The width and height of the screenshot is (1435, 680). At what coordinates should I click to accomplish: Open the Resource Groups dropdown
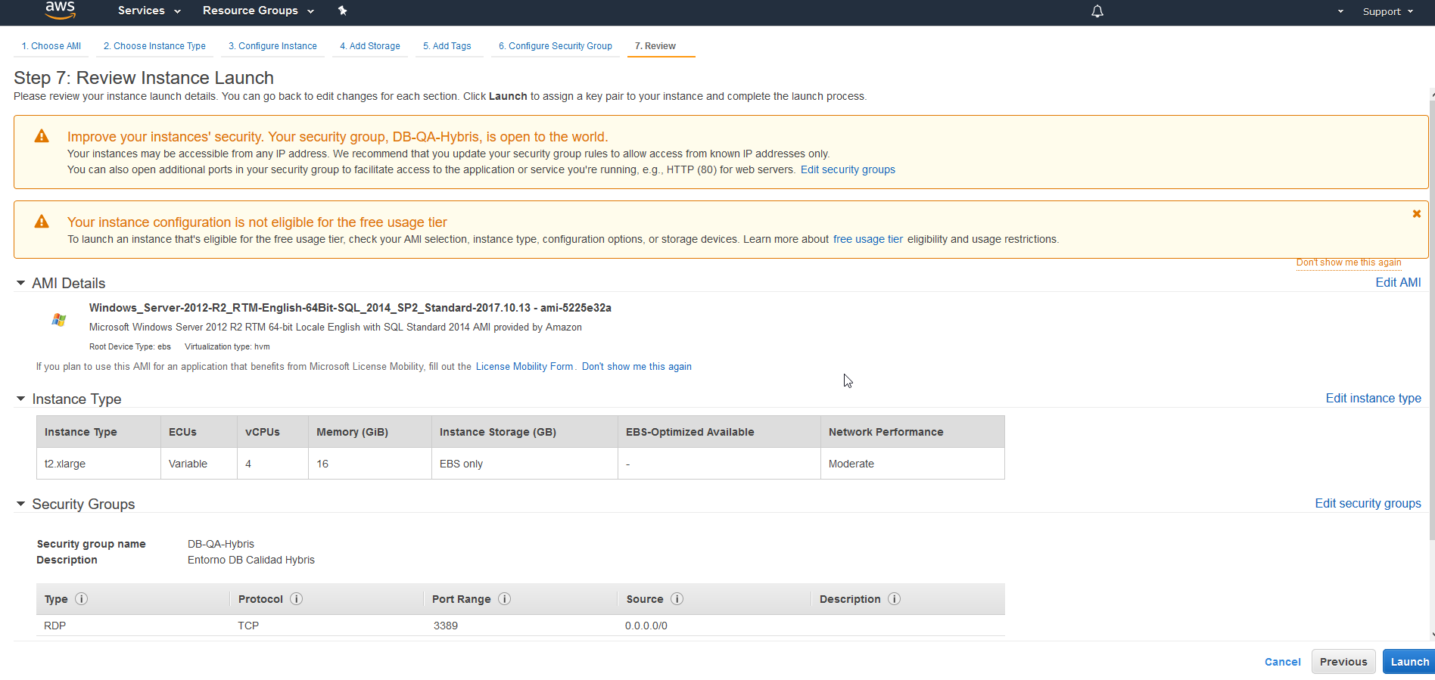coord(257,11)
